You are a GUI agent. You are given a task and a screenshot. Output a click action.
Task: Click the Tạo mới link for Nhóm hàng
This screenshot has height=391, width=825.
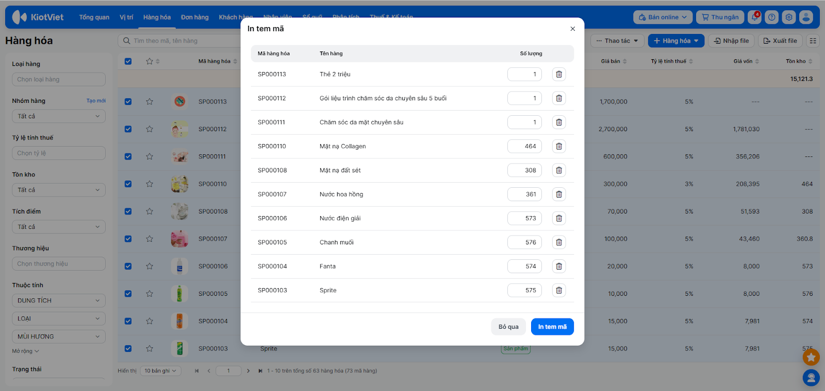coord(96,101)
